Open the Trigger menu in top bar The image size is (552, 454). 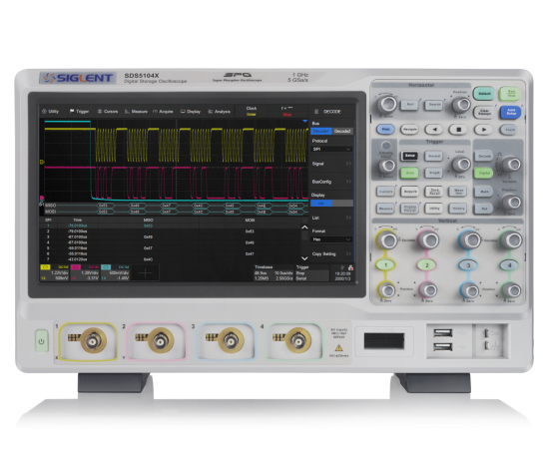[79, 111]
